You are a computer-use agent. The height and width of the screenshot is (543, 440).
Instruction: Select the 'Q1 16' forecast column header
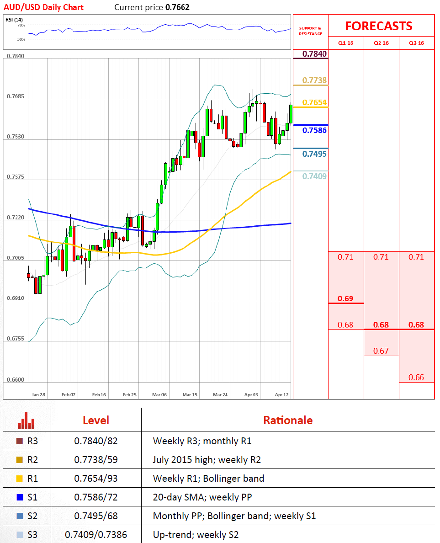click(345, 43)
